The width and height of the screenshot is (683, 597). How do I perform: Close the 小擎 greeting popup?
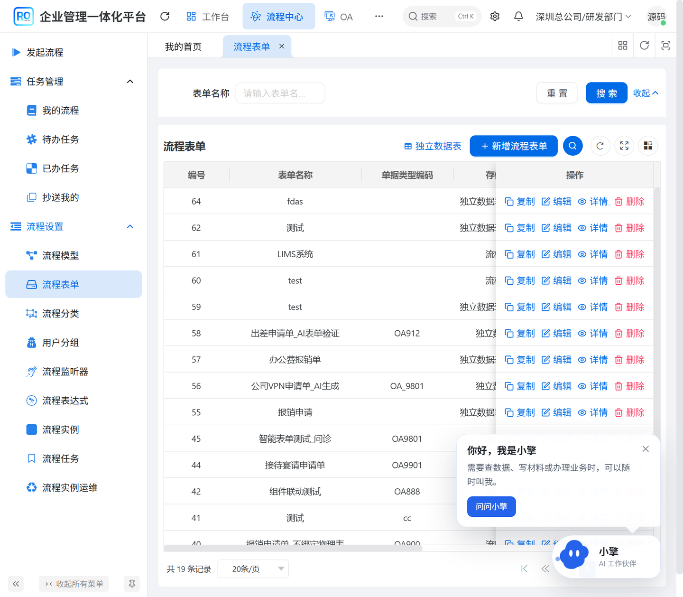click(646, 449)
